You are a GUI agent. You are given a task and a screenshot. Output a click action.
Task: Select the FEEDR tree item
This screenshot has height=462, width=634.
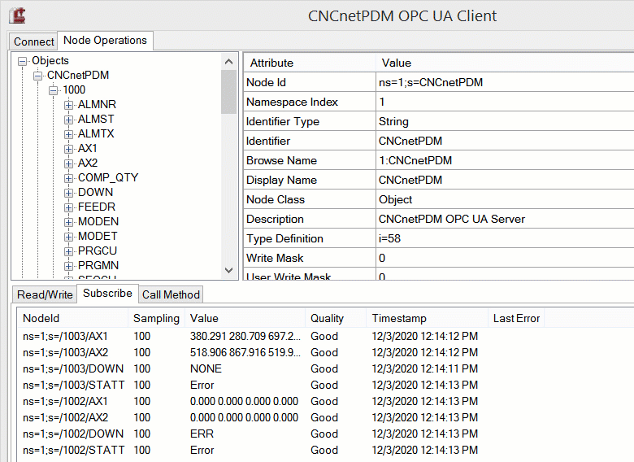(96, 207)
